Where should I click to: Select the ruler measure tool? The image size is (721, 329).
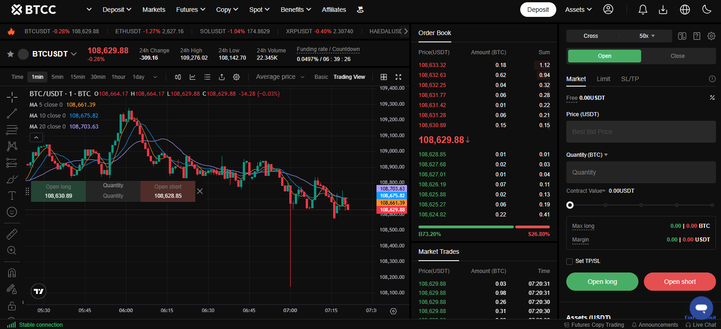12,234
